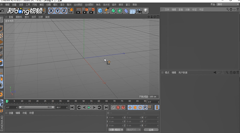This screenshot has height=133, width=240.
Task: Select the spline Pen tool
Action: click(106, 11)
